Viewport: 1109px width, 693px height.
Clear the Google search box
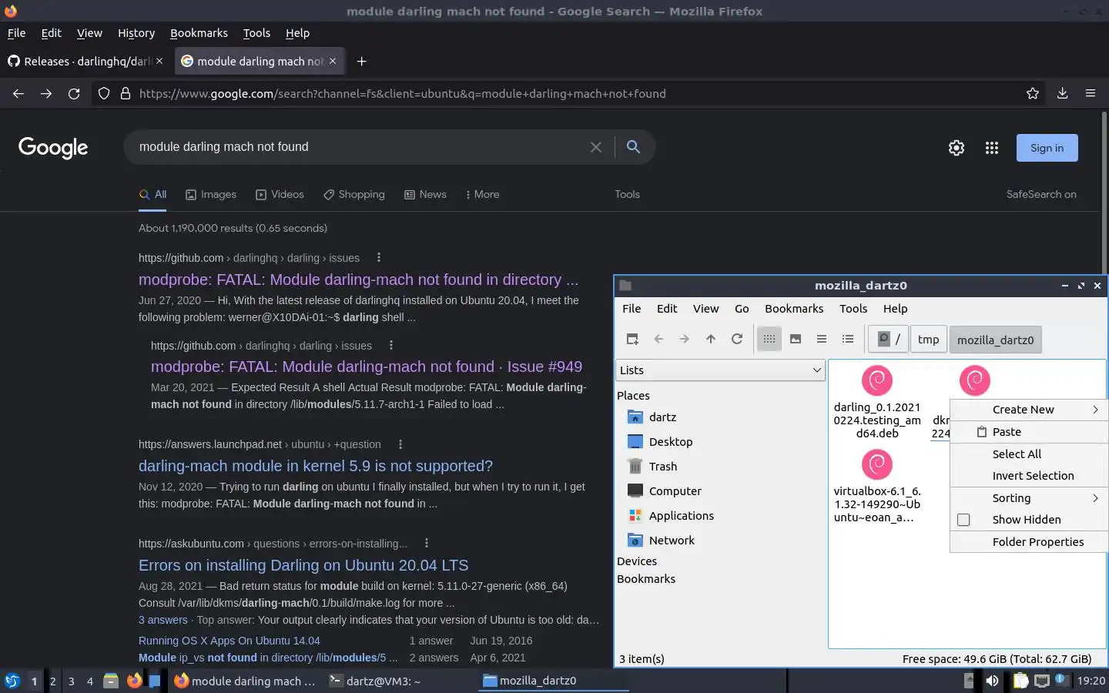[x=596, y=147]
